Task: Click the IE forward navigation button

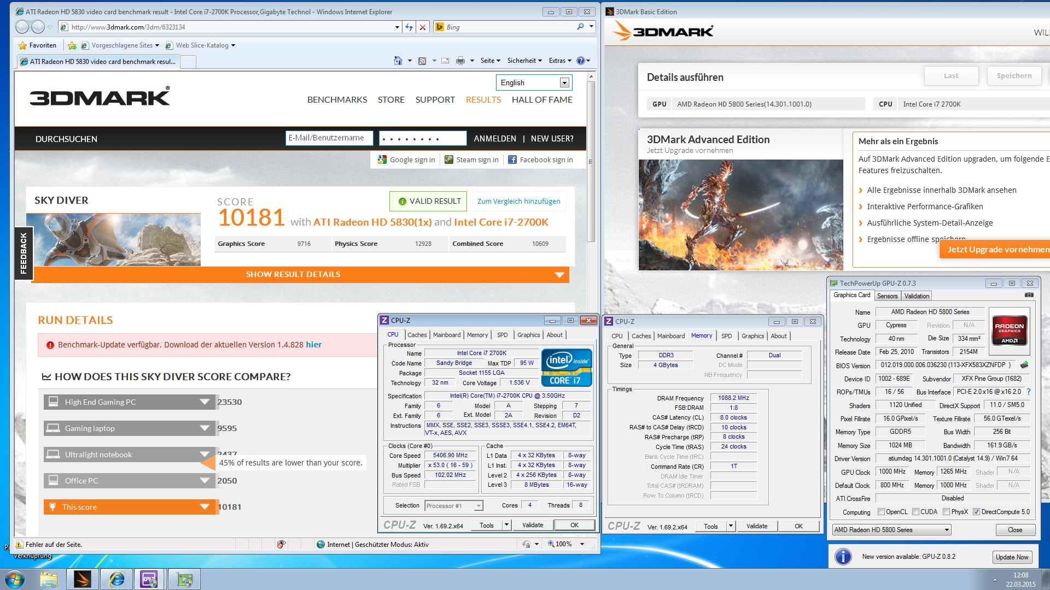Action: (x=38, y=27)
